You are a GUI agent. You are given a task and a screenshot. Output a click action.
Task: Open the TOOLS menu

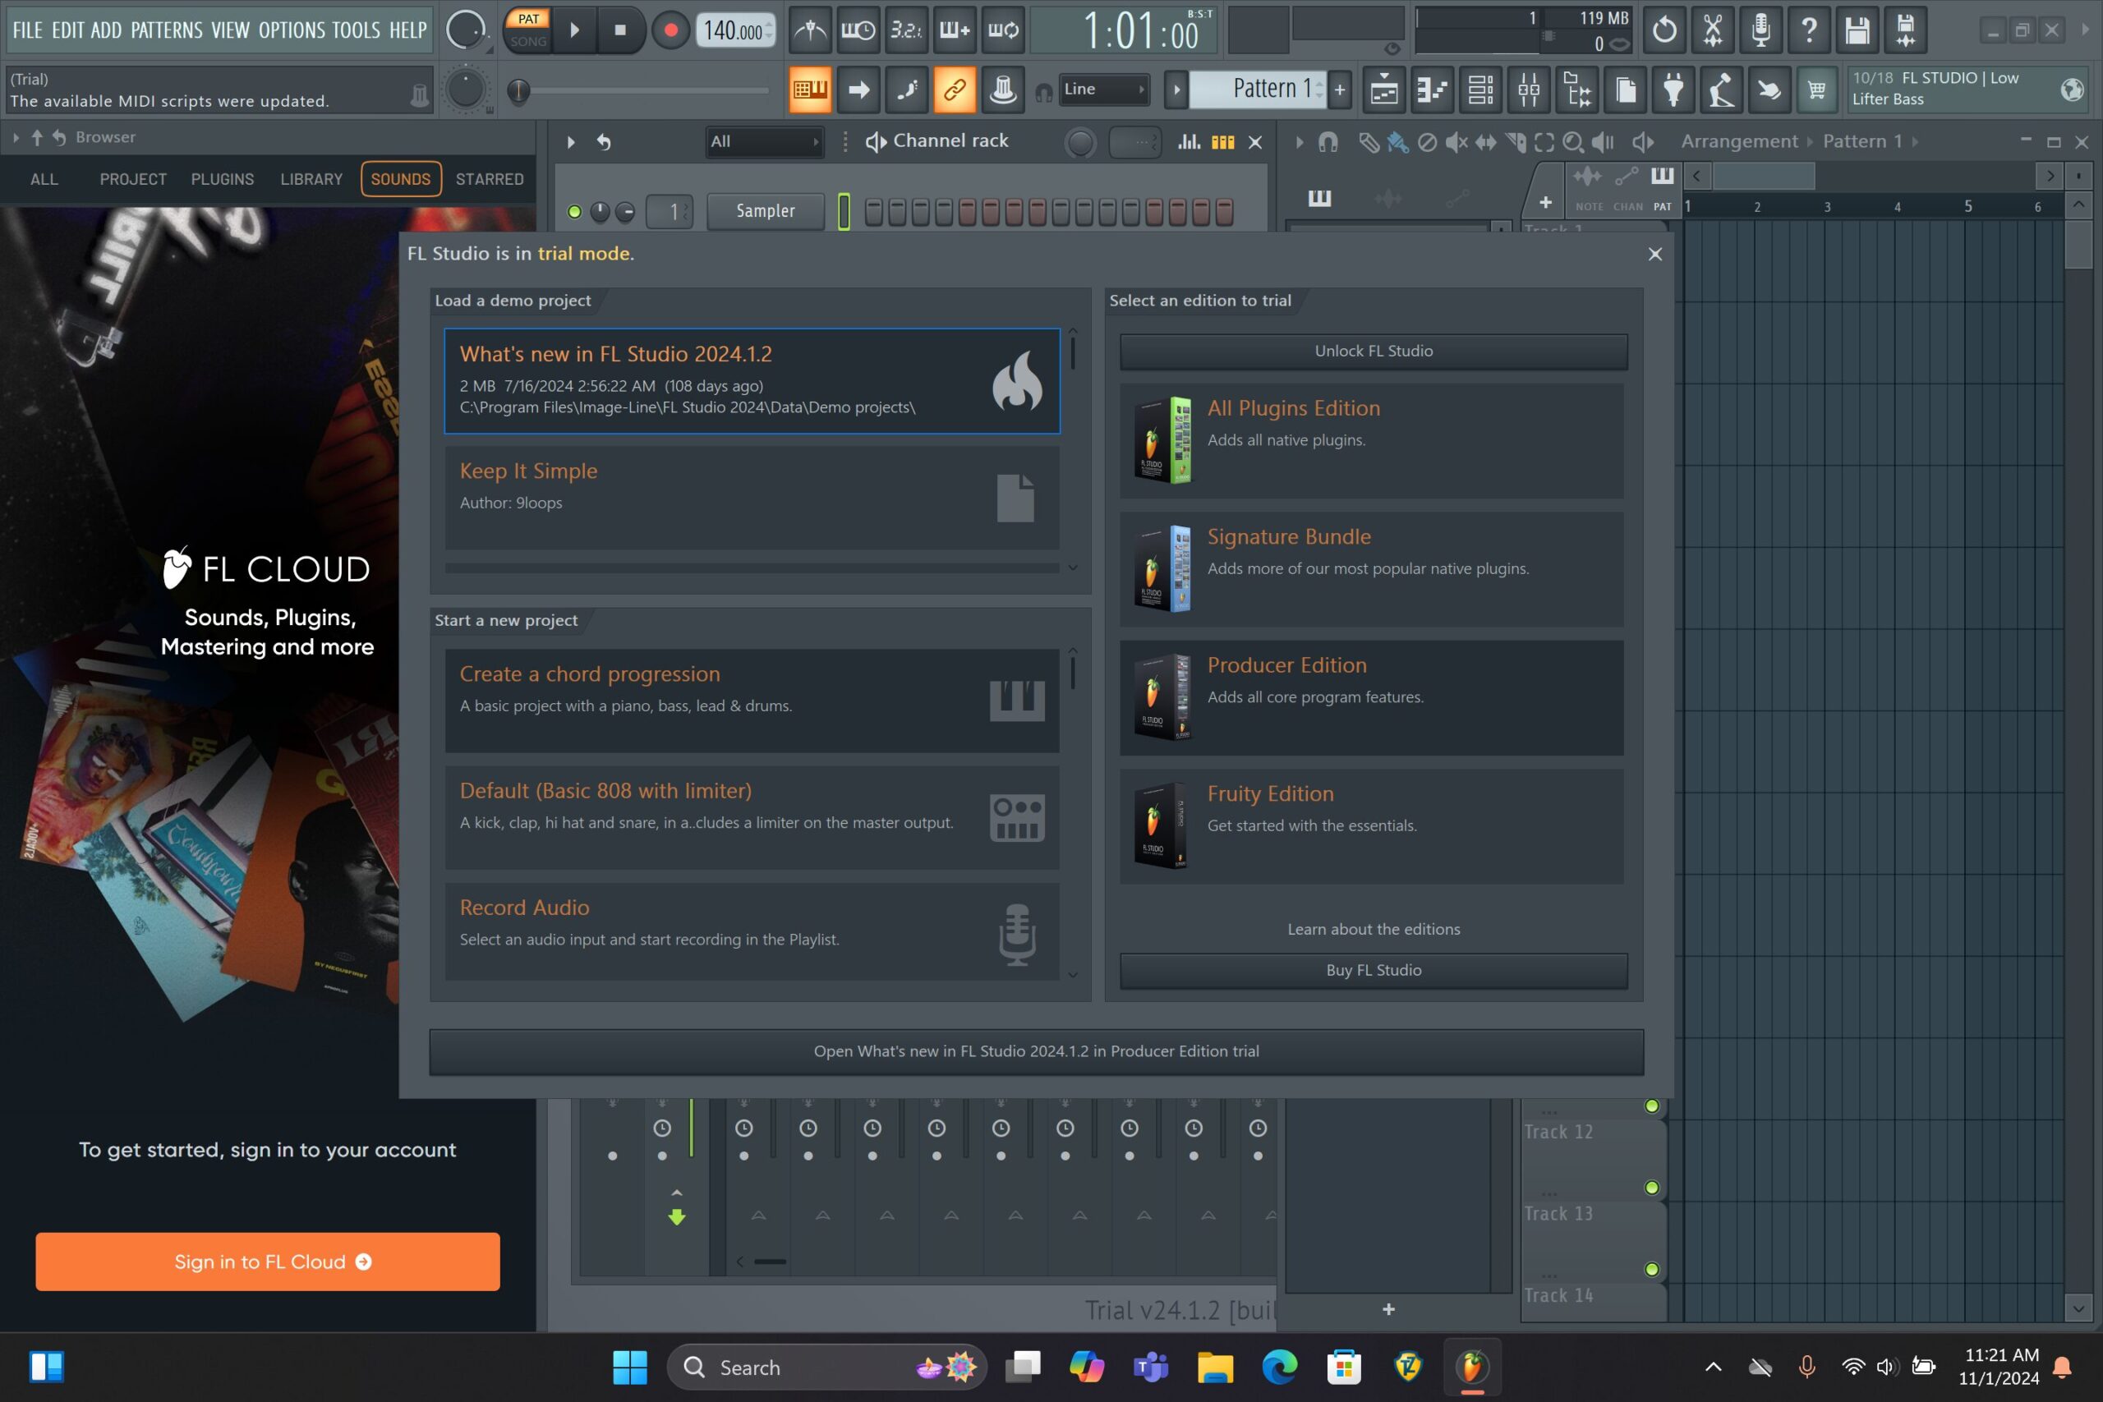[x=356, y=30]
